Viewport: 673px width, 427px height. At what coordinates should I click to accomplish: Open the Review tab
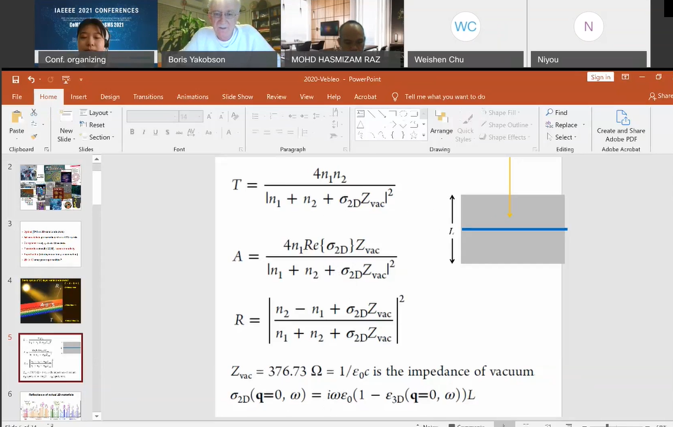coord(276,97)
